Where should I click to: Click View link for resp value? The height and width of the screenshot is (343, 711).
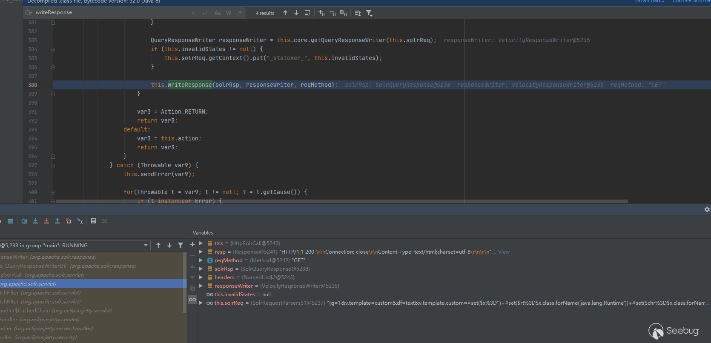[x=504, y=252]
